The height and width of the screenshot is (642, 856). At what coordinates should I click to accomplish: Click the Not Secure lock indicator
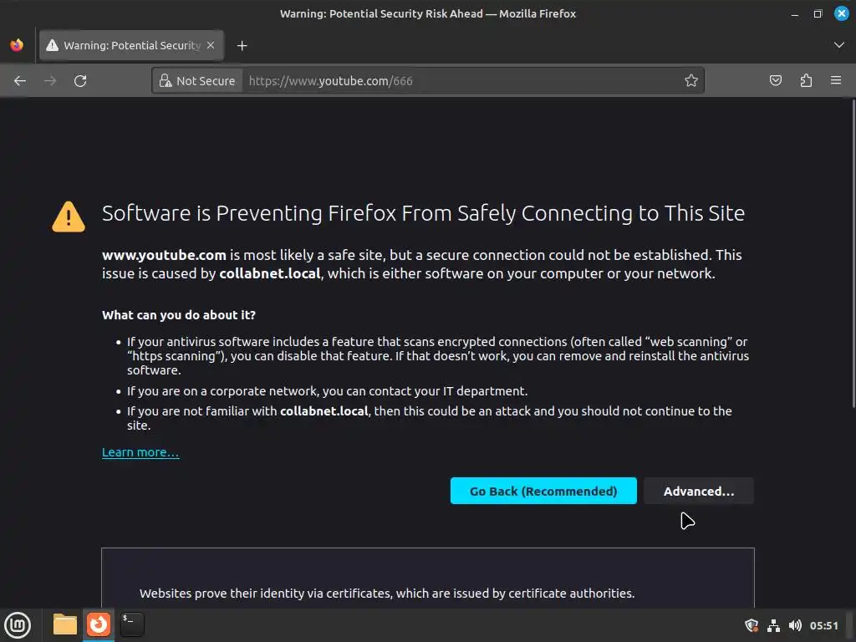197,81
